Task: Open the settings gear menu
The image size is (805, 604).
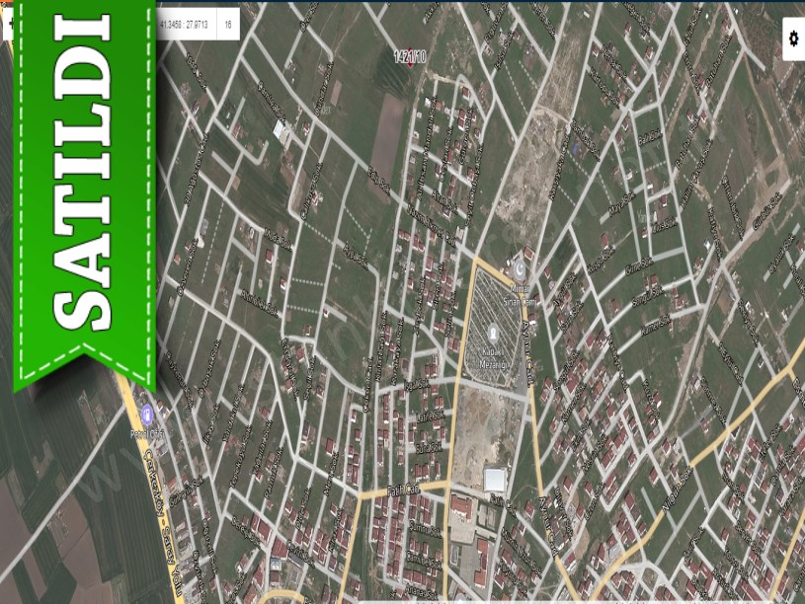Action: click(792, 39)
